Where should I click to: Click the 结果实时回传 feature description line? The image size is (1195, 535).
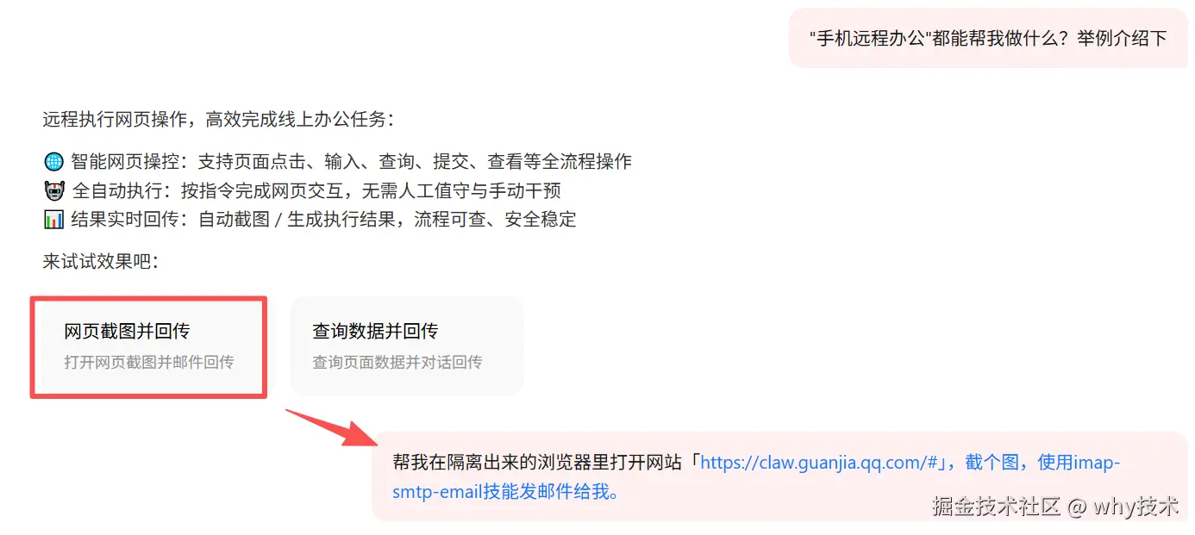(310, 219)
